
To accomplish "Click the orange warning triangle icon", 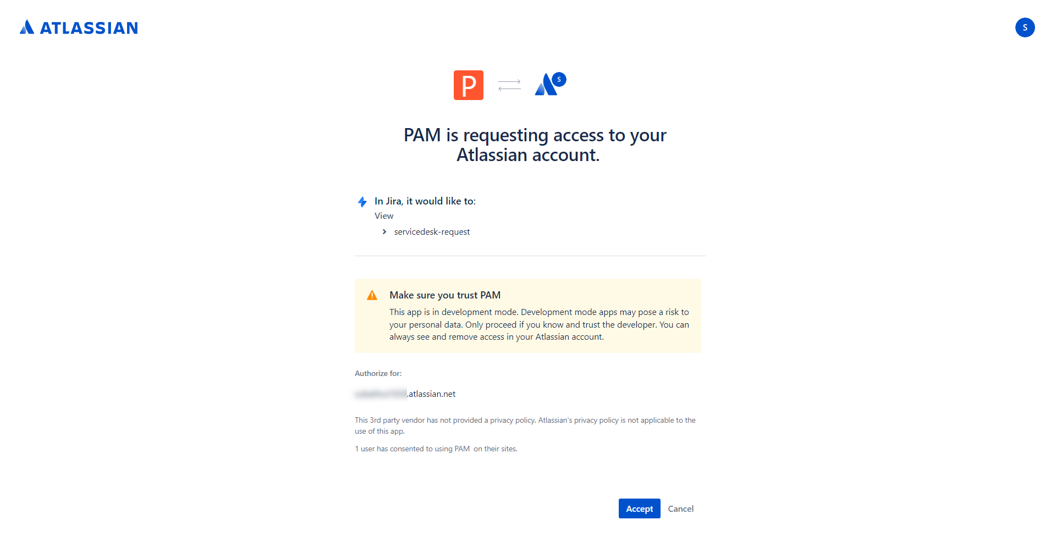I will 372,296.
